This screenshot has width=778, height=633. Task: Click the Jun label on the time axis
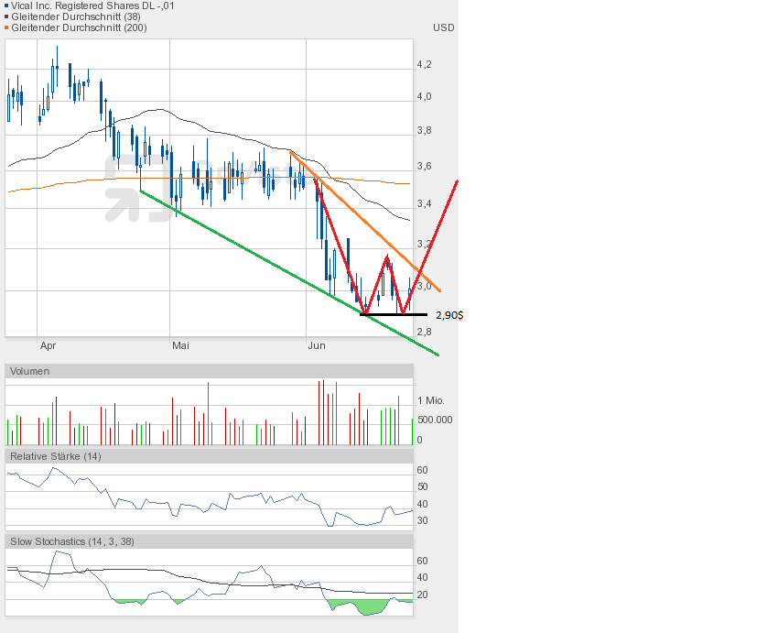click(316, 345)
